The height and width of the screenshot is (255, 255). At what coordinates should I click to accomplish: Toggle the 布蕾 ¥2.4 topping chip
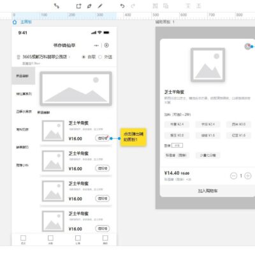pos(177,124)
